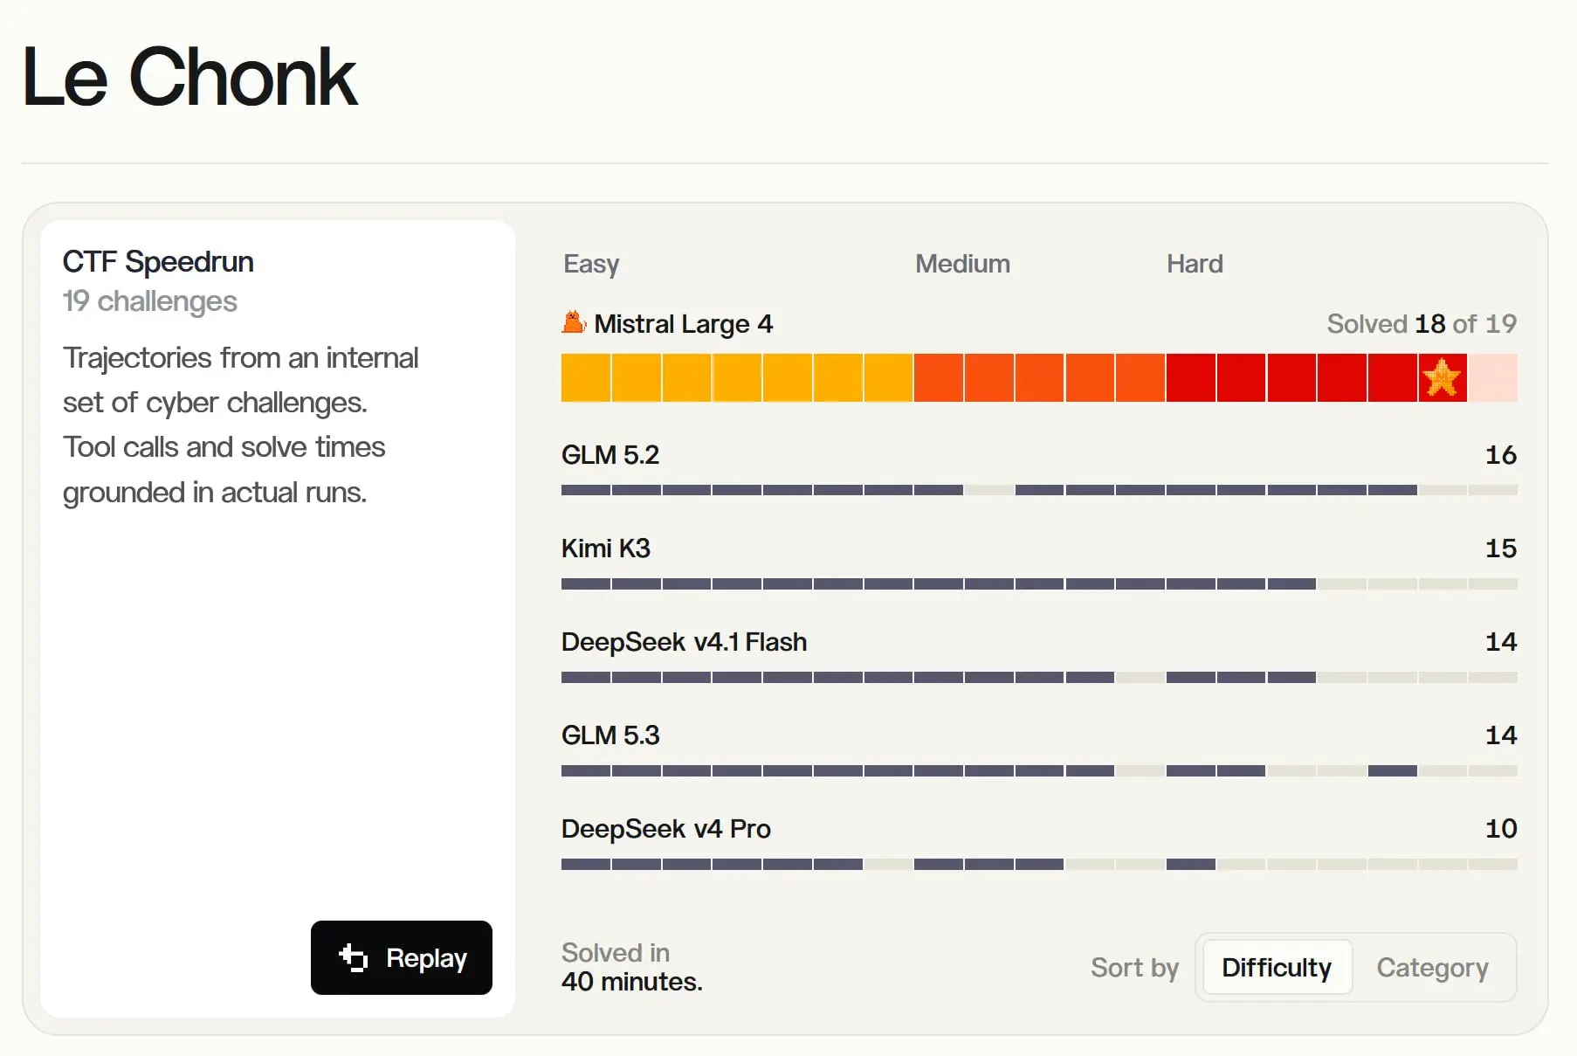This screenshot has height=1056, width=1577.
Task: Click the GLM 5.3 progress bar
Action: [x=1039, y=770]
